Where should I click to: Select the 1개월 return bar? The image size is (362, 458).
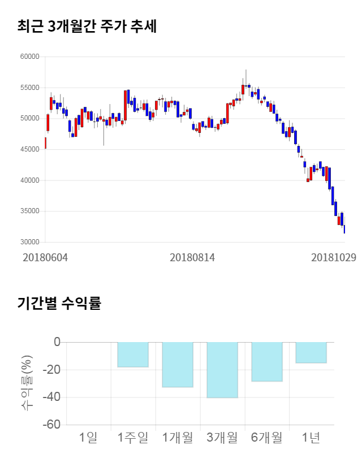coord(178,364)
